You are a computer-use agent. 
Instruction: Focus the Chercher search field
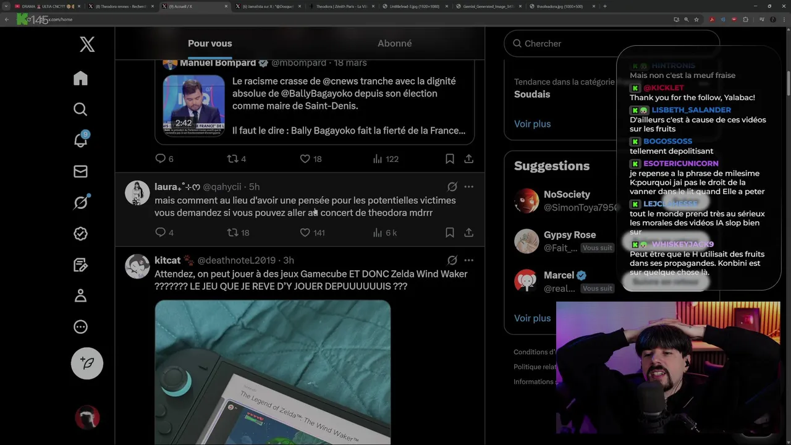coord(612,43)
